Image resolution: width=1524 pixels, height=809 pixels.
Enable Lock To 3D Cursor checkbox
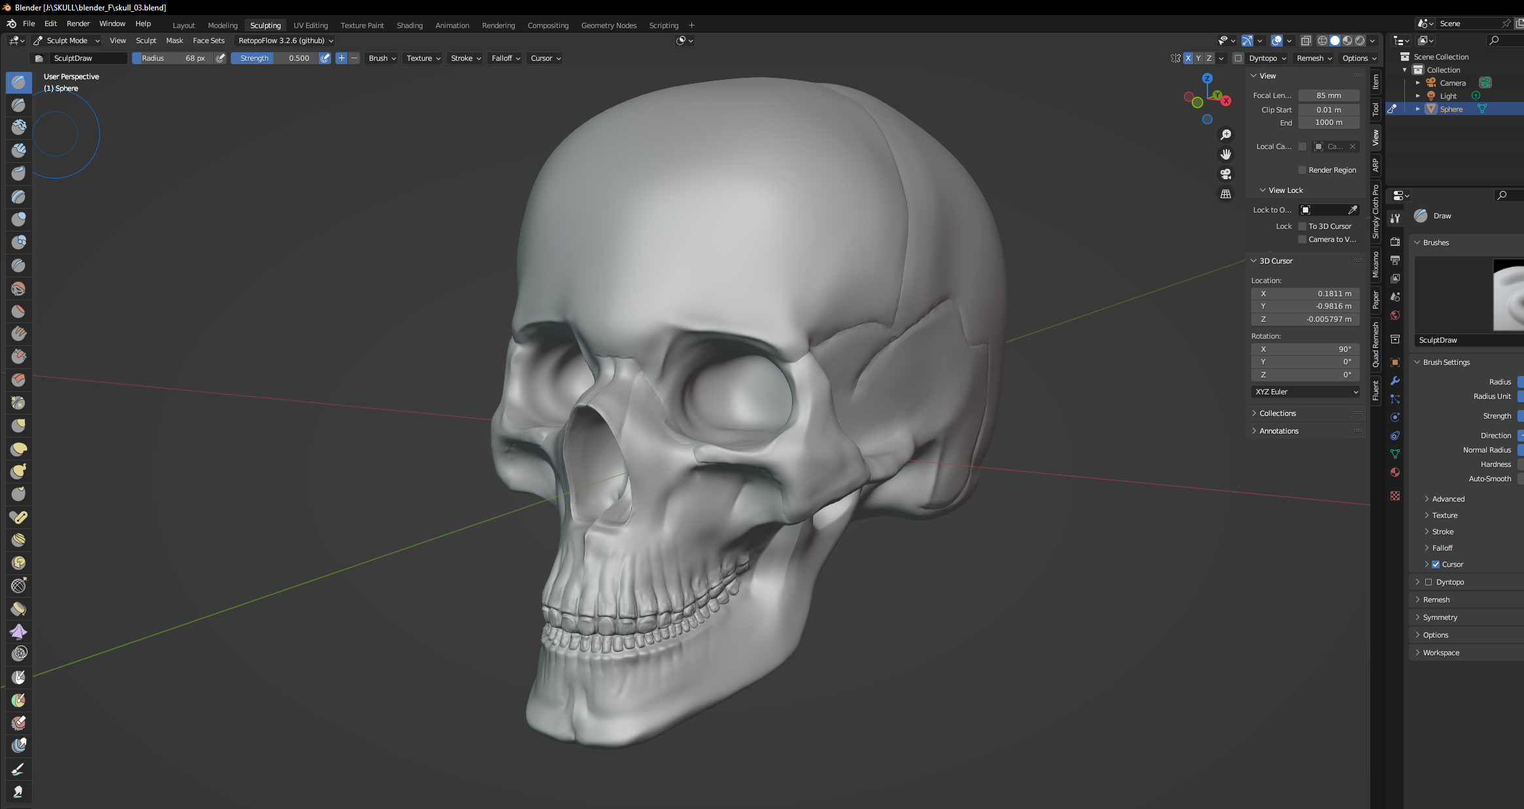tap(1302, 226)
